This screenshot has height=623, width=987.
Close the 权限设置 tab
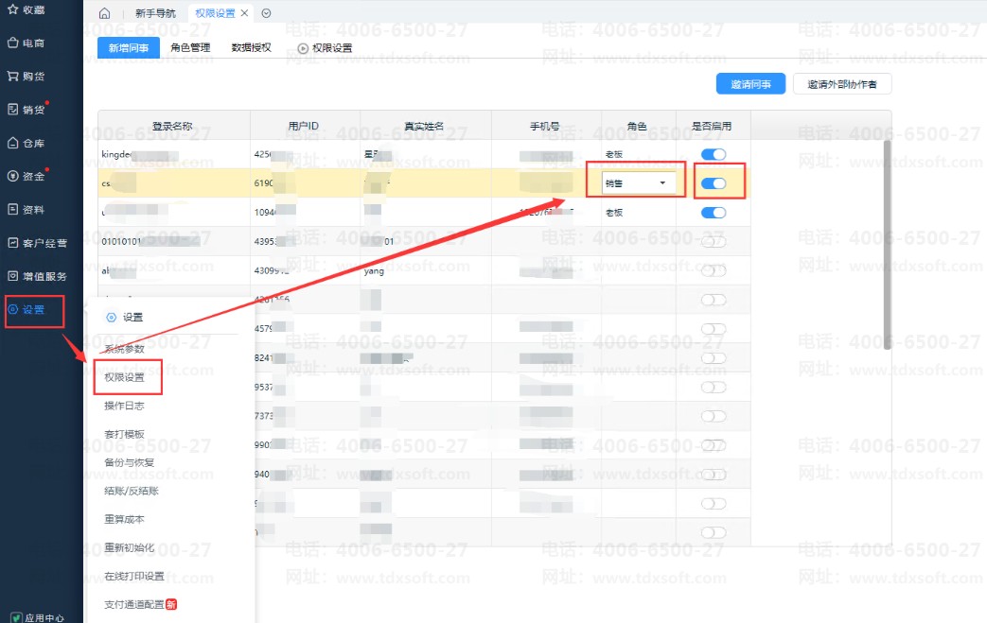[245, 13]
